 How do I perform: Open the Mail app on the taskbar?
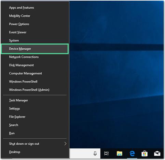tap(157, 153)
